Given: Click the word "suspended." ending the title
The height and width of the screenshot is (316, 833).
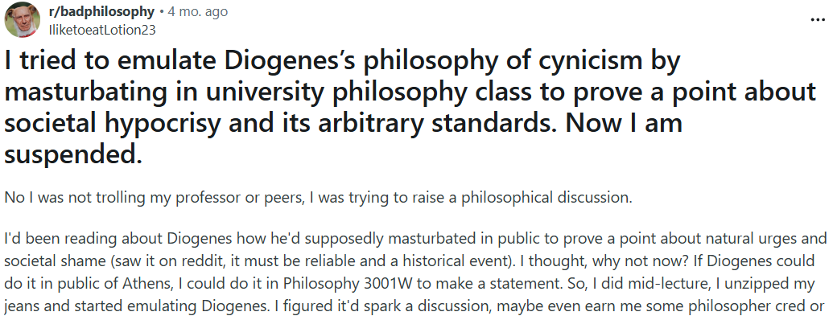Looking at the screenshot, I should point(73,154).
